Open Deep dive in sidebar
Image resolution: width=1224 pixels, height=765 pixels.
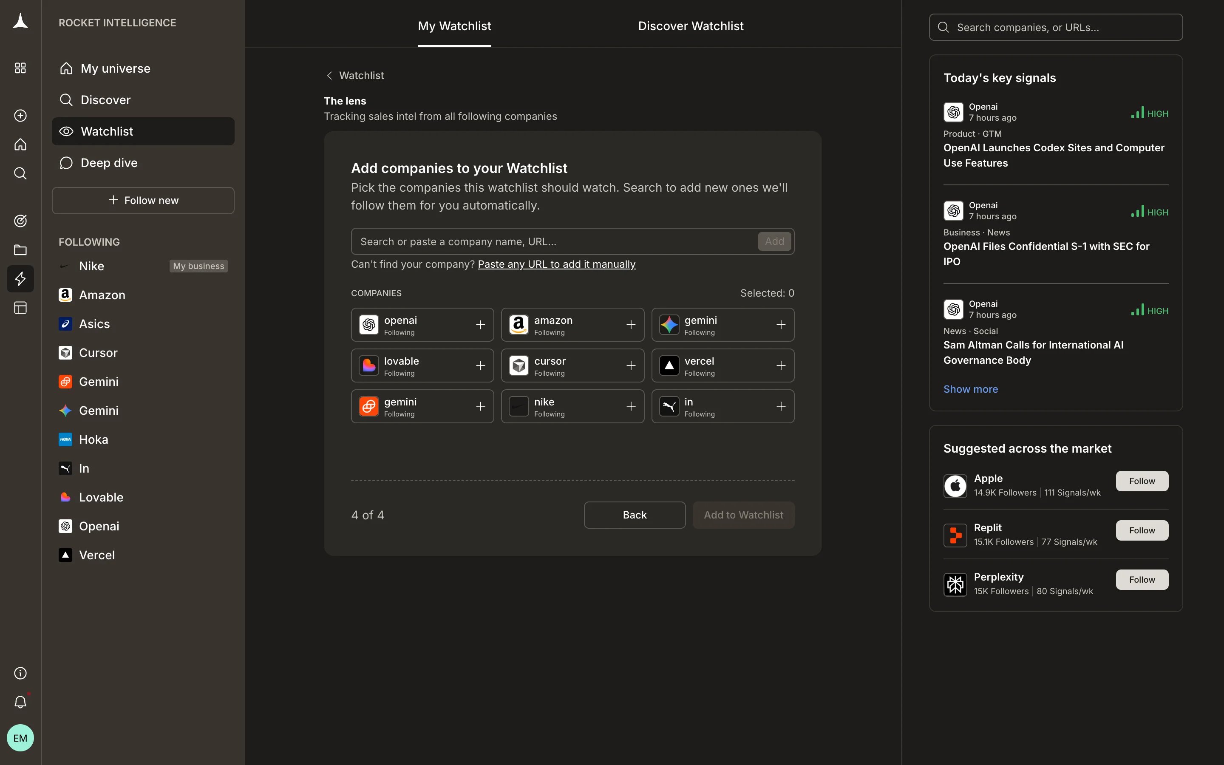coord(143,163)
